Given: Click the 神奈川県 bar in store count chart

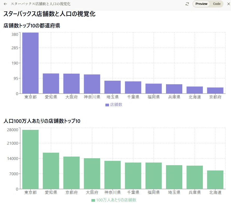Looking at the screenshot, I should [92, 84].
